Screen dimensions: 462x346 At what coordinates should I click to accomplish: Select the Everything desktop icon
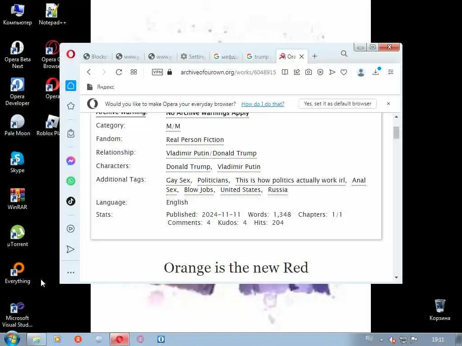click(x=18, y=273)
